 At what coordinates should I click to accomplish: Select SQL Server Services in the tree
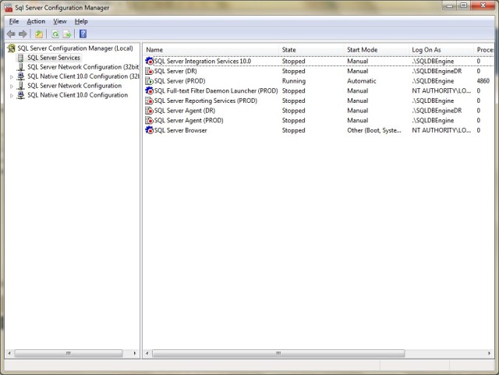click(53, 58)
